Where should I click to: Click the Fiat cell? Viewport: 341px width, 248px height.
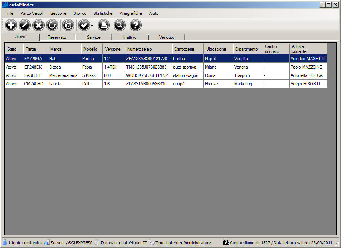coord(64,58)
